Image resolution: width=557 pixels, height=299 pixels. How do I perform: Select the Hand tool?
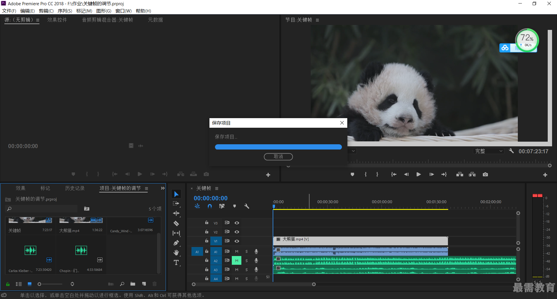tap(176, 253)
